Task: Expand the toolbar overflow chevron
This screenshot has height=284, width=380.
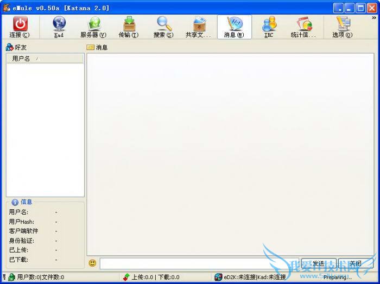Action: click(374, 18)
